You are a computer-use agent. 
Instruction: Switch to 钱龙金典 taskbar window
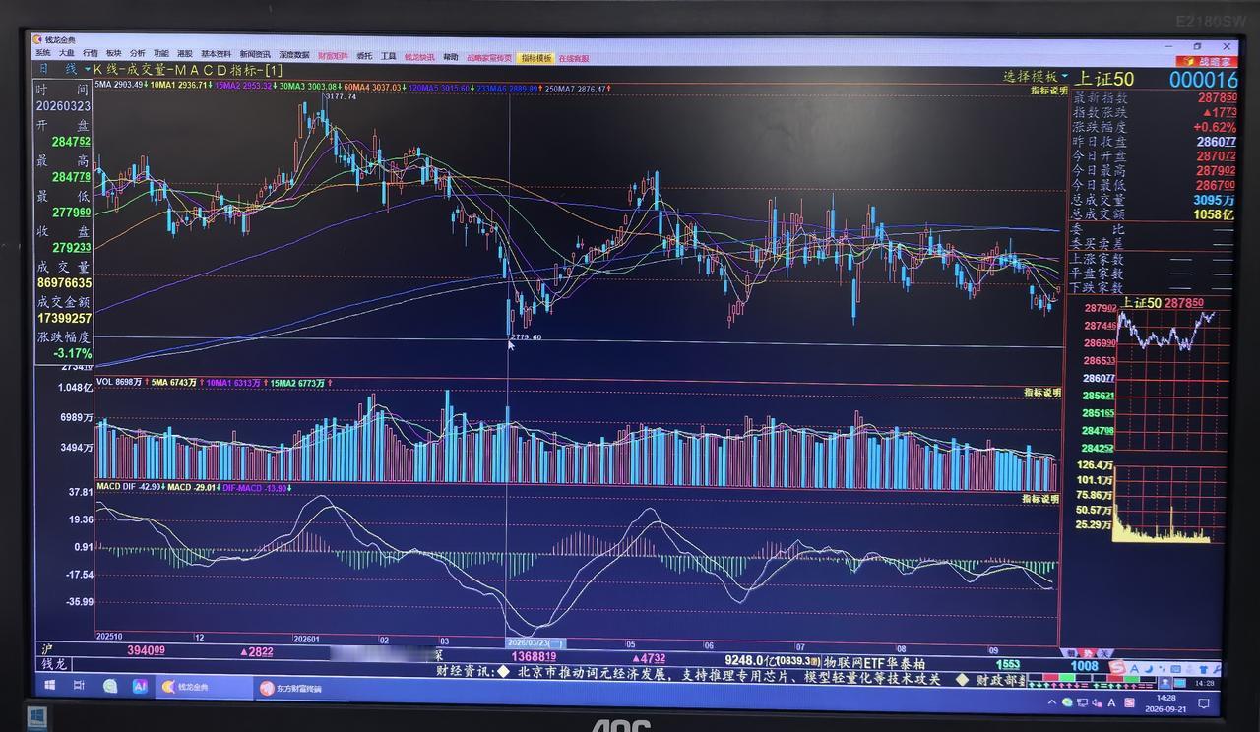click(204, 687)
